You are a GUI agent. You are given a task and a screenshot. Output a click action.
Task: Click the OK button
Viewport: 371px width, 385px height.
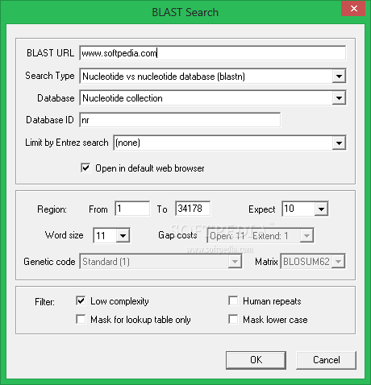coord(256,360)
